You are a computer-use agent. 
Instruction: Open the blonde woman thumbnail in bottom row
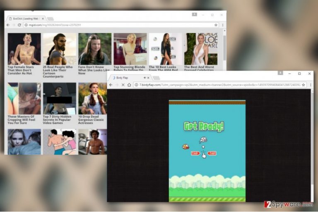(x=24, y=142)
